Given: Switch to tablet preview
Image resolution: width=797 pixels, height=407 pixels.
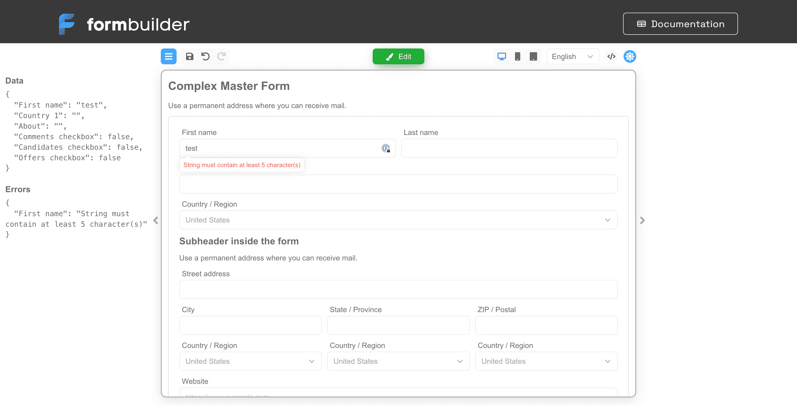Looking at the screenshot, I should coord(533,56).
